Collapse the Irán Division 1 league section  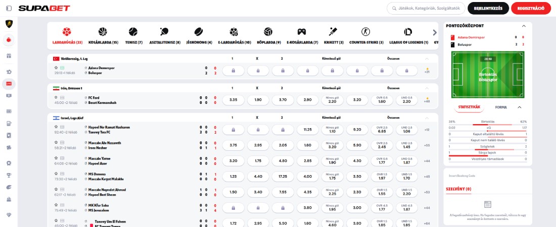(427, 88)
